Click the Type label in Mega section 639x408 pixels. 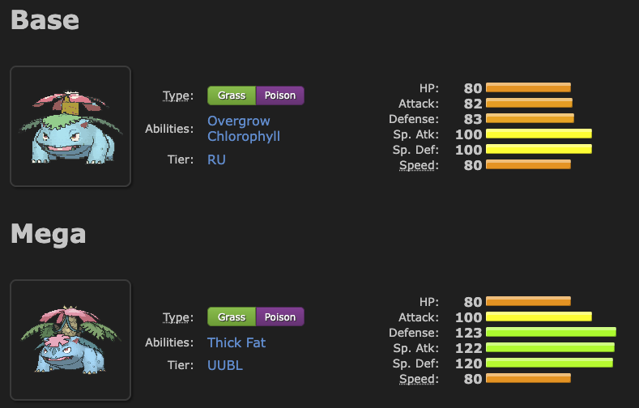pos(178,317)
